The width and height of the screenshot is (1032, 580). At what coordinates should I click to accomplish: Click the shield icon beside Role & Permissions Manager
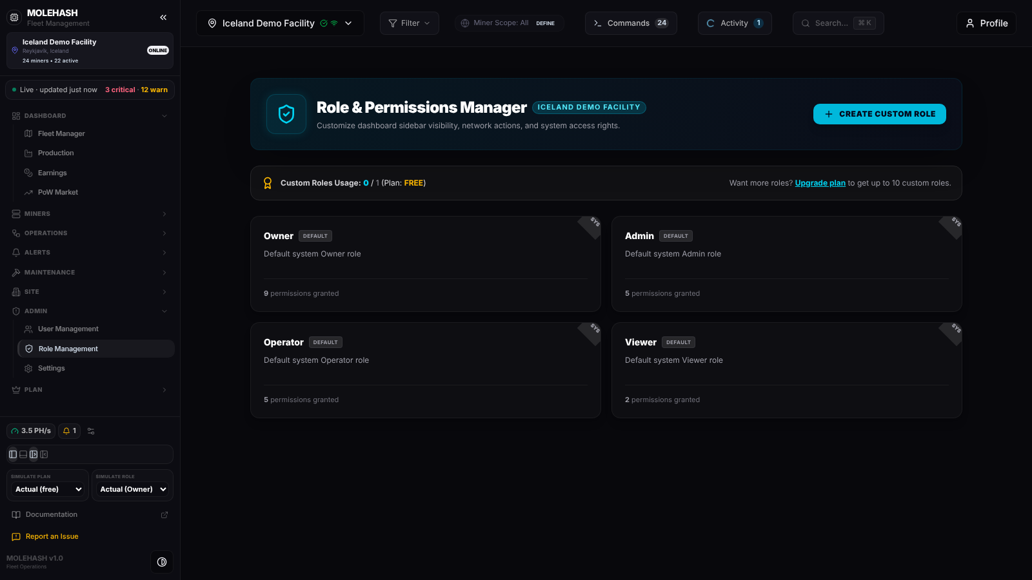(286, 114)
